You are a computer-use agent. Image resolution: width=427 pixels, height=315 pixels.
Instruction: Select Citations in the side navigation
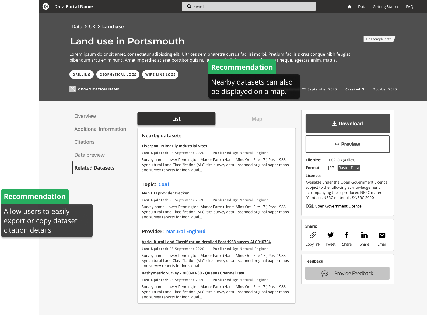[x=84, y=142]
